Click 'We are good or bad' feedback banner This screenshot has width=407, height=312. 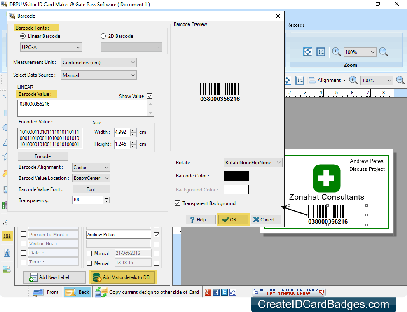pos(289,292)
